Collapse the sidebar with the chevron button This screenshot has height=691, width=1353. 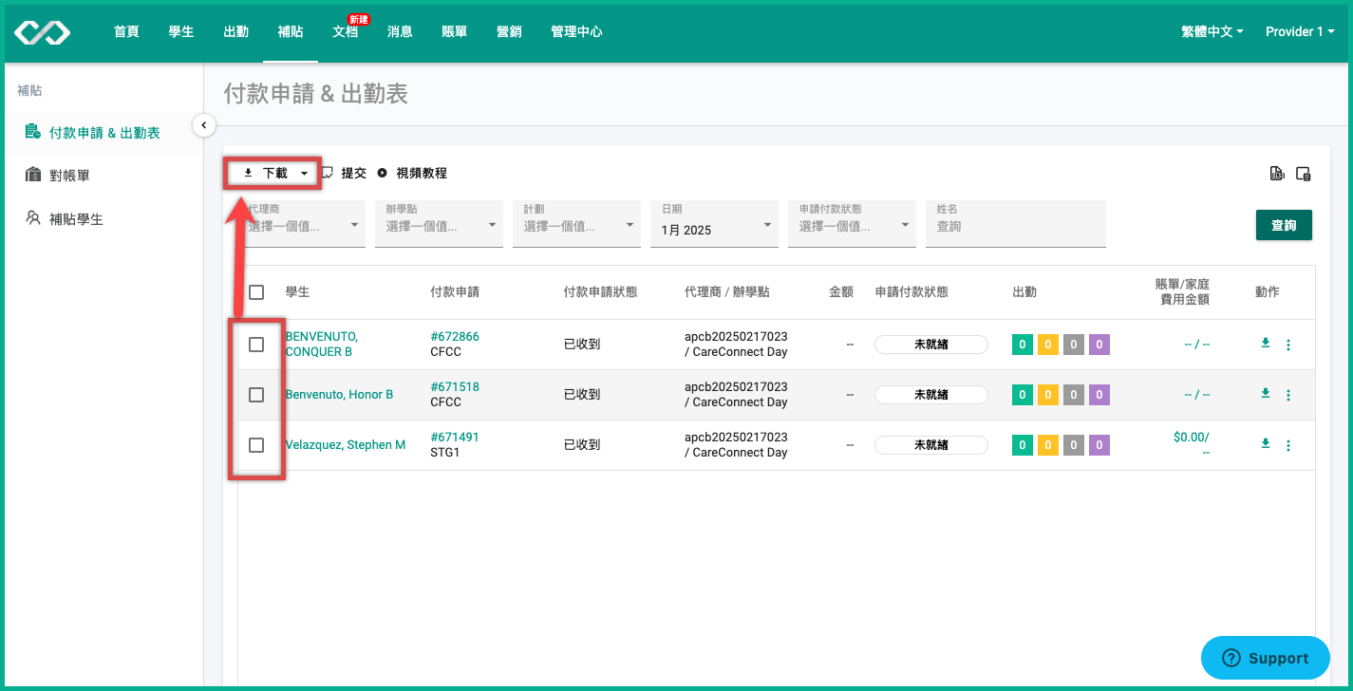[x=203, y=124]
